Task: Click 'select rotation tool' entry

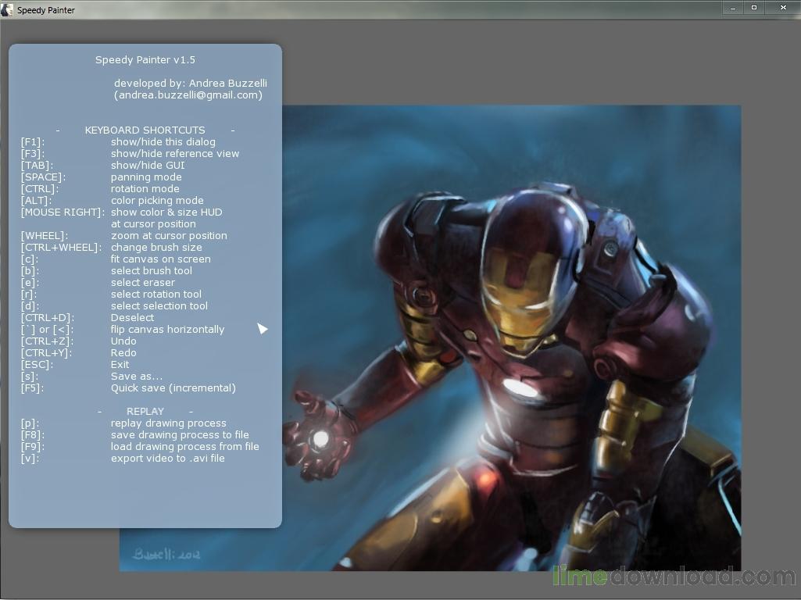Action: coord(156,295)
